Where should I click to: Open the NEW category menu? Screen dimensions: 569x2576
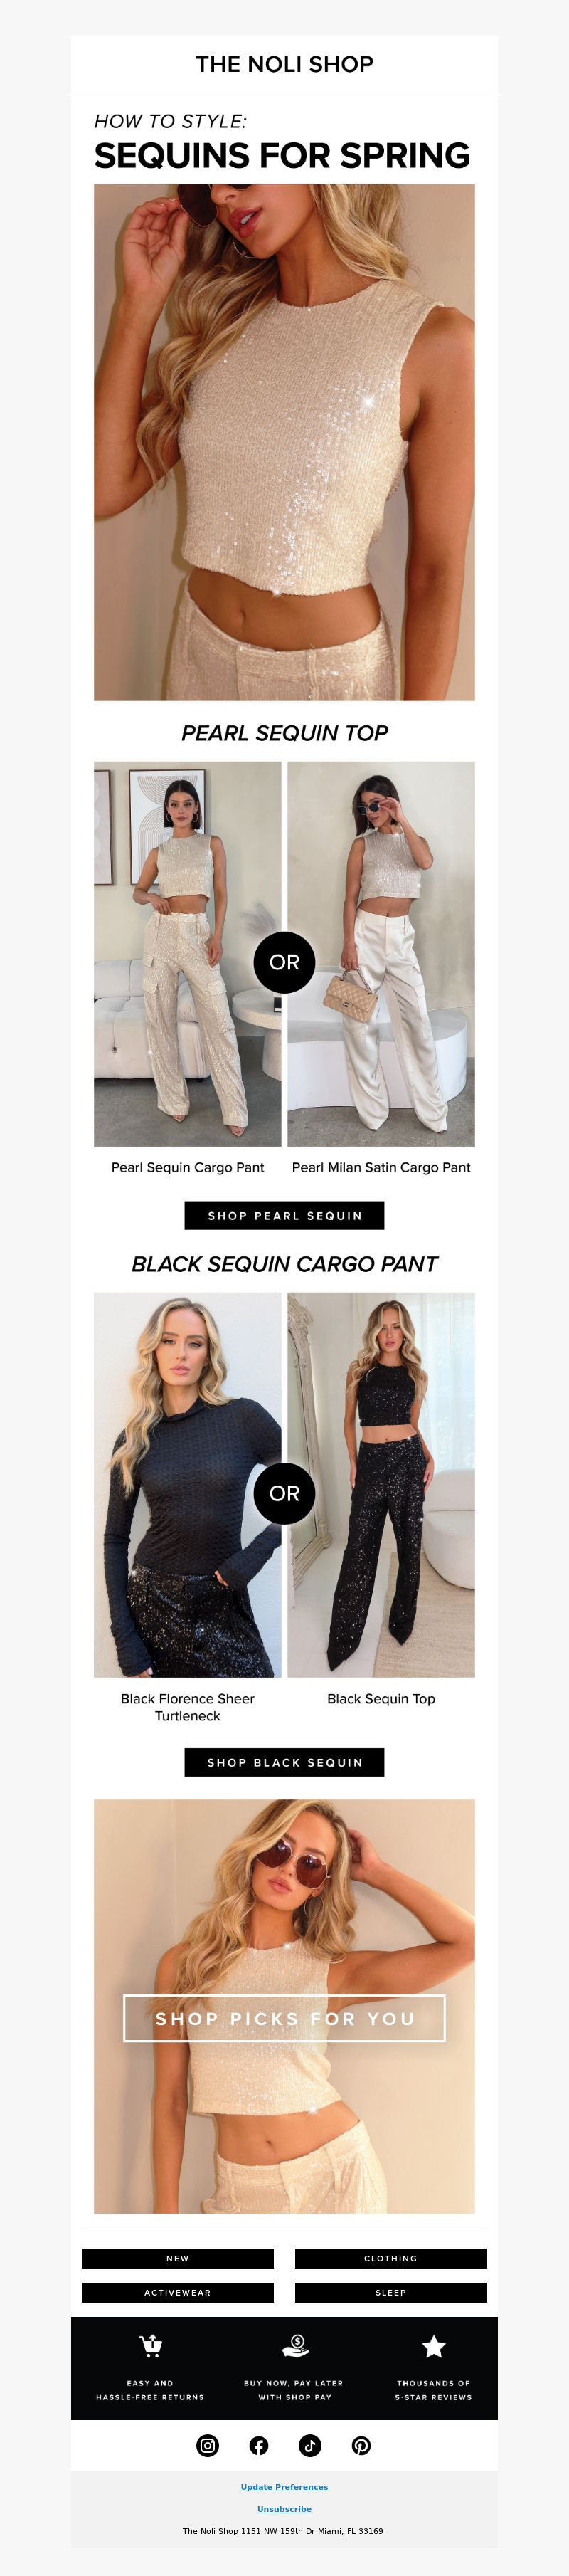click(x=178, y=2258)
